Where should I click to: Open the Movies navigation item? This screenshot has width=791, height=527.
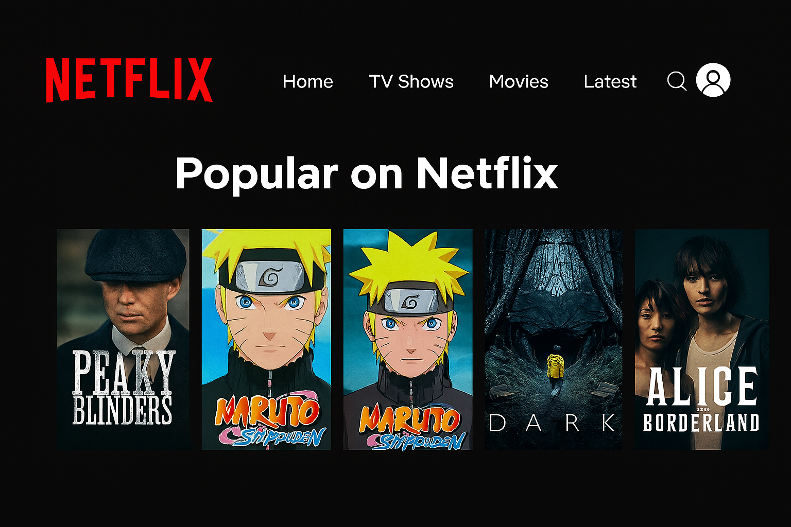tap(519, 81)
